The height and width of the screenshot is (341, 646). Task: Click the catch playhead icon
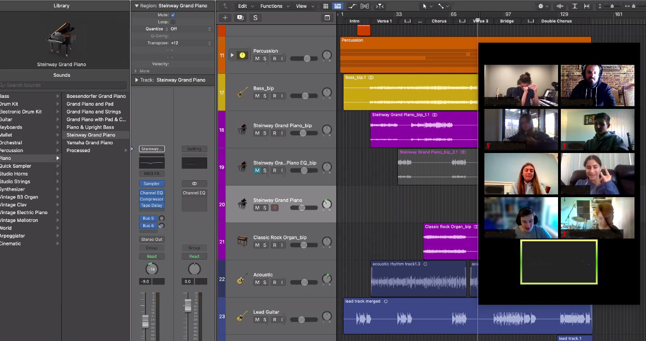tap(379, 6)
